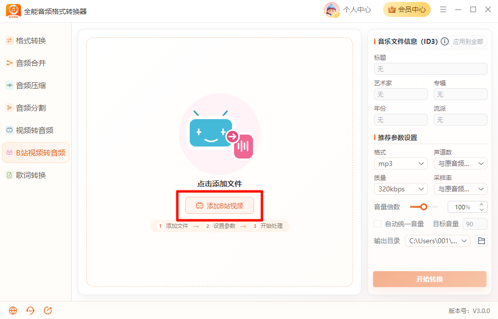
Task: Select the B站视频转音频 sidebar item
Action: pos(35,153)
